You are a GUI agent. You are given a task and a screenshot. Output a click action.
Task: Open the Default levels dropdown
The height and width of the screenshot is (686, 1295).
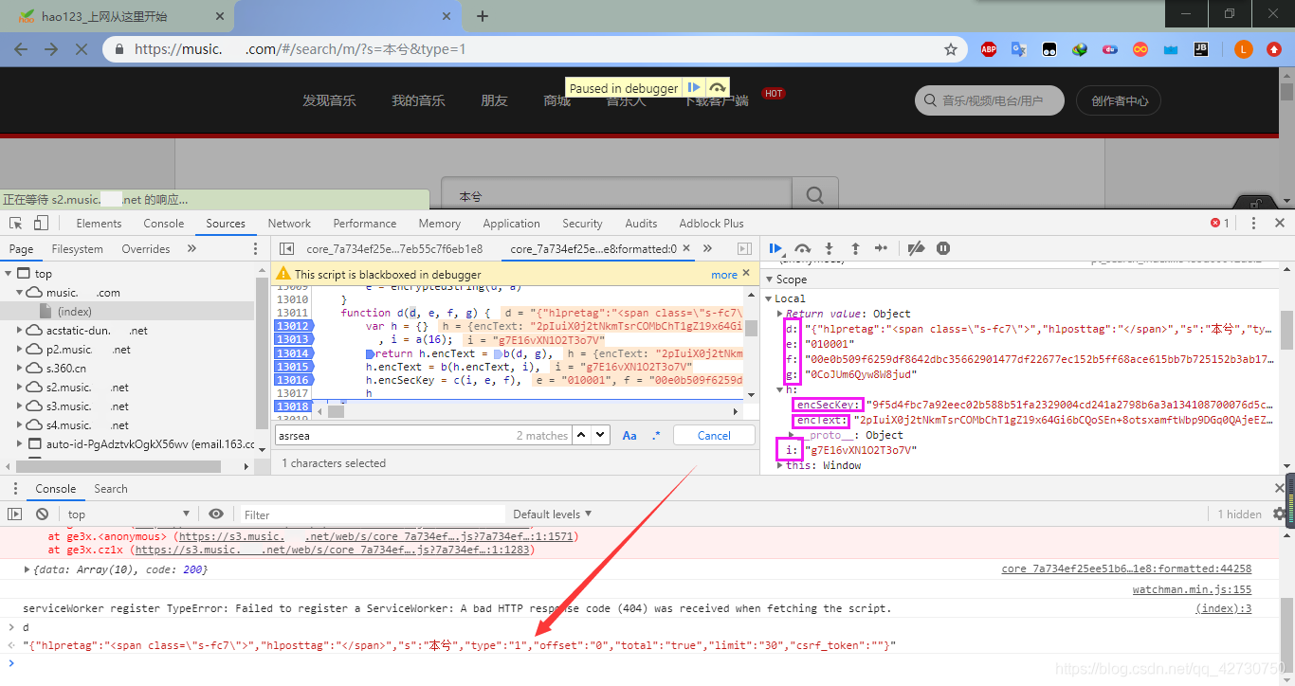coord(552,514)
